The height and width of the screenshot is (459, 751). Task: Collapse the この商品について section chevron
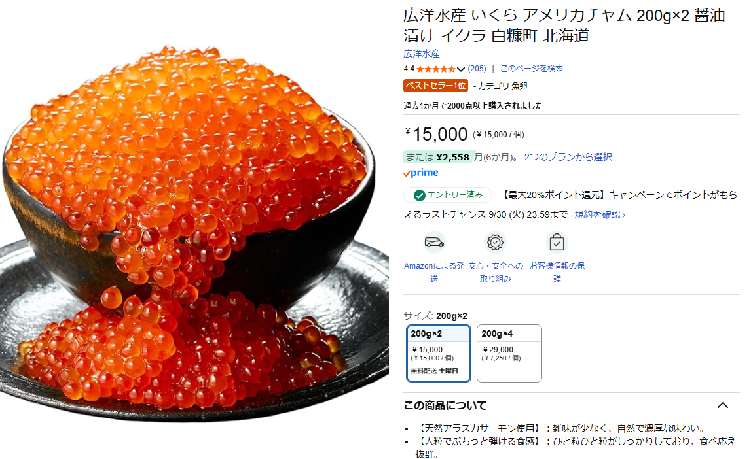(x=722, y=405)
